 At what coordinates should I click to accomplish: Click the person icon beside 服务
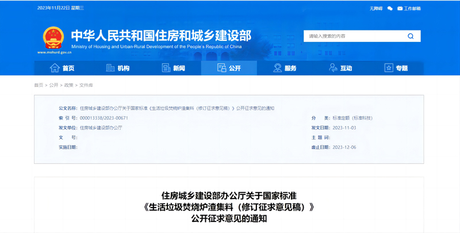click(x=277, y=68)
